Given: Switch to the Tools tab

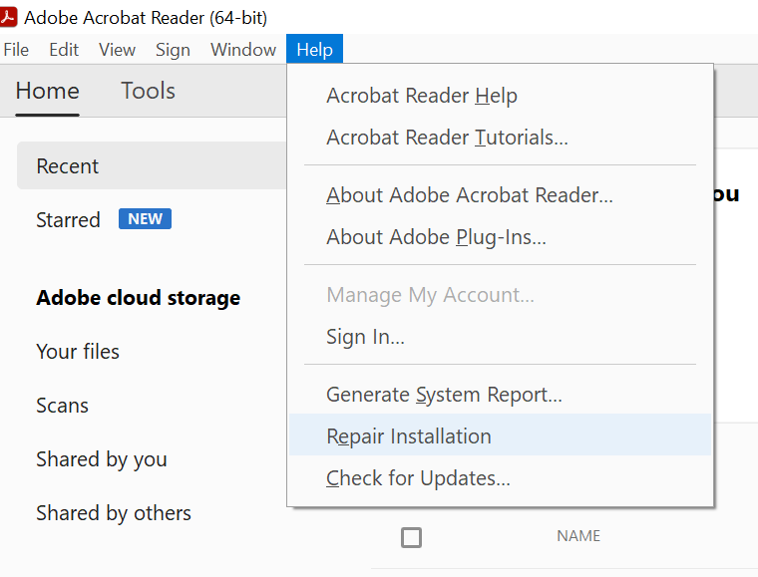Looking at the screenshot, I should click(x=148, y=91).
